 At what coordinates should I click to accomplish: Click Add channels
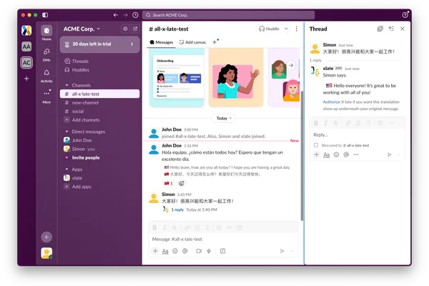(86, 120)
